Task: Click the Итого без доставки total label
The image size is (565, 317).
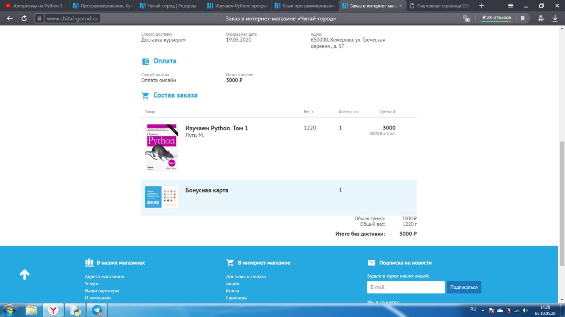Action: (360, 234)
